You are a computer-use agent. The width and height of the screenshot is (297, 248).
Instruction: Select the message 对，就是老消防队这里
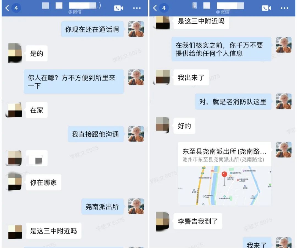[233, 102]
